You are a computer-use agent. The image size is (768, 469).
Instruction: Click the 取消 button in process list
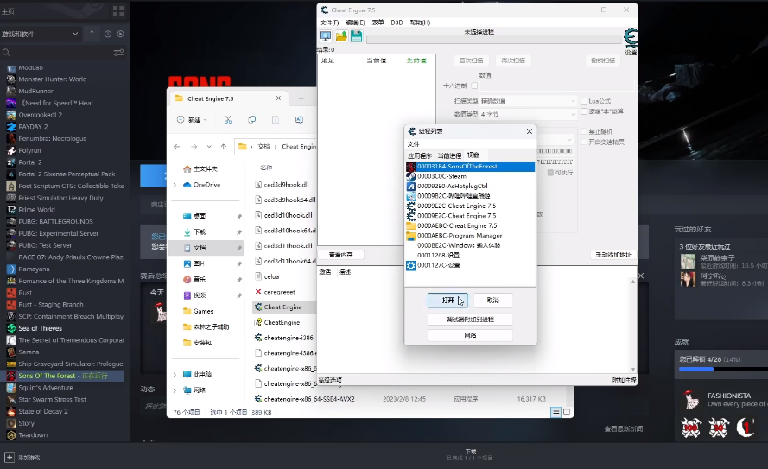tap(492, 300)
